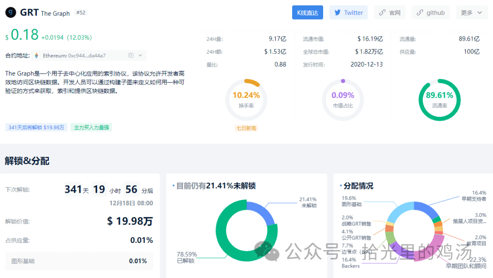Viewport: 493px width, 278px height.
Task: Click the 2.0% 战略GRT销售 label
Action: [356, 221]
